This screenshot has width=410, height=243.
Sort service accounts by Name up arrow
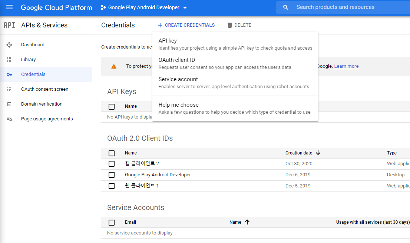pyautogui.click(x=247, y=222)
